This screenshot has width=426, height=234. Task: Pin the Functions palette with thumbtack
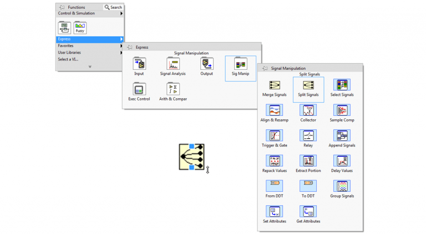tap(62, 7)
